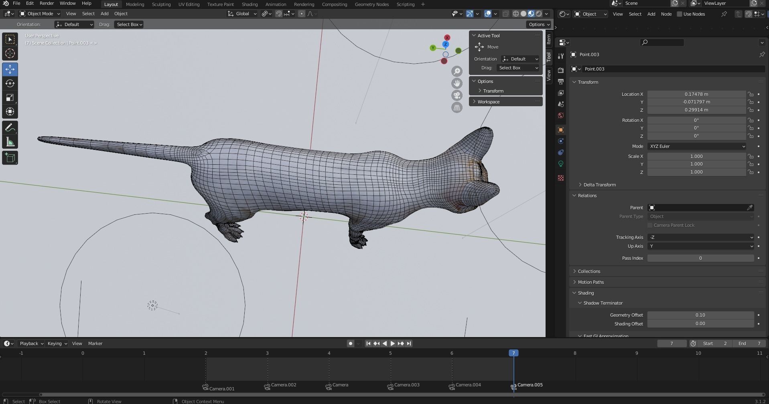Screen dimensions: 769x404
Task: Switch to Shading workspace tab
Action: tap(250, 4)
